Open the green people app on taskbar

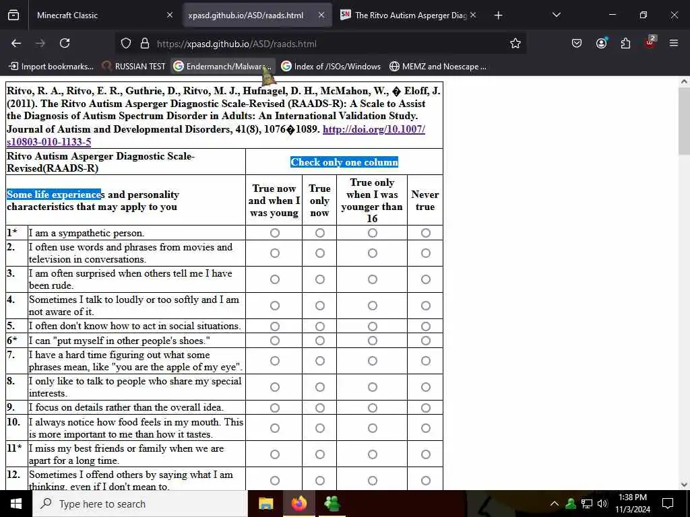(332, 504)
